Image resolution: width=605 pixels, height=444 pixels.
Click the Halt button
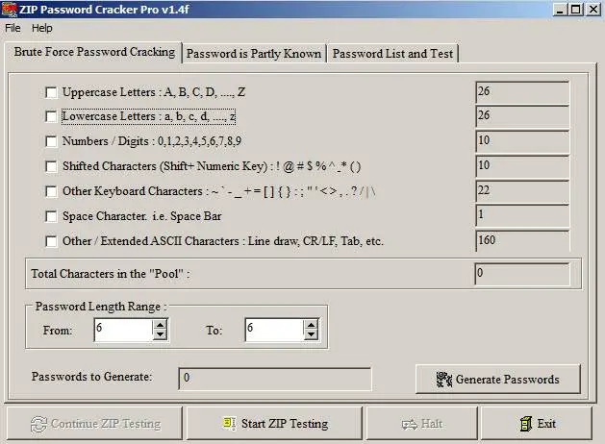[x=421, y=424]
